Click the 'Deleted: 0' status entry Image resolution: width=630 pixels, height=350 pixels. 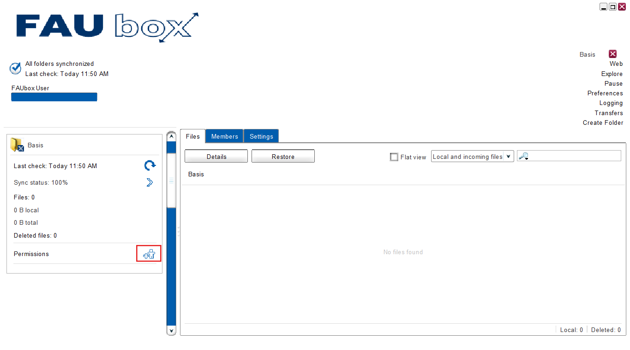click(x=606, y=330)
